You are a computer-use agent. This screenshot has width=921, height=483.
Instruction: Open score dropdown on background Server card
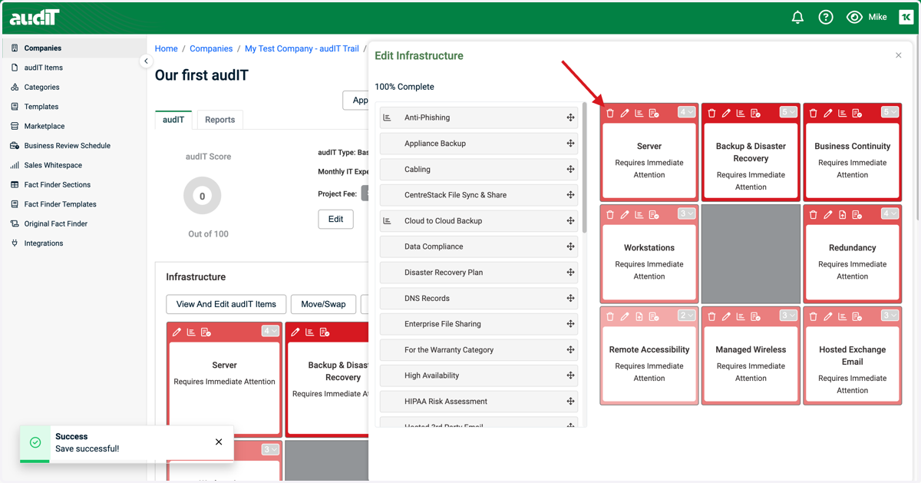pos(270,331)
